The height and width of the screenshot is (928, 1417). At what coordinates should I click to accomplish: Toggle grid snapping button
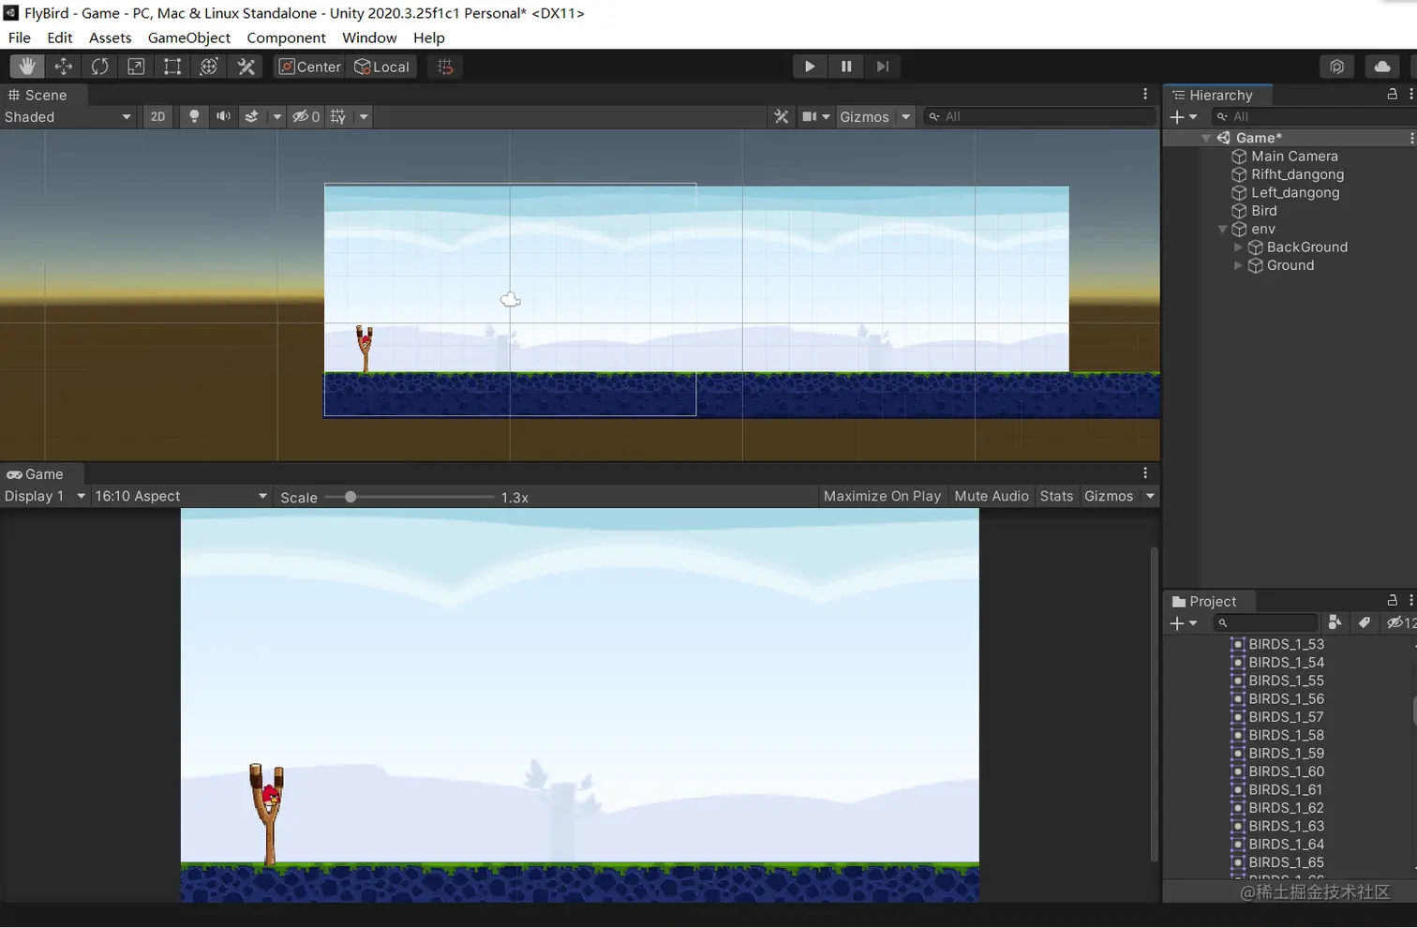coord(445,67)
